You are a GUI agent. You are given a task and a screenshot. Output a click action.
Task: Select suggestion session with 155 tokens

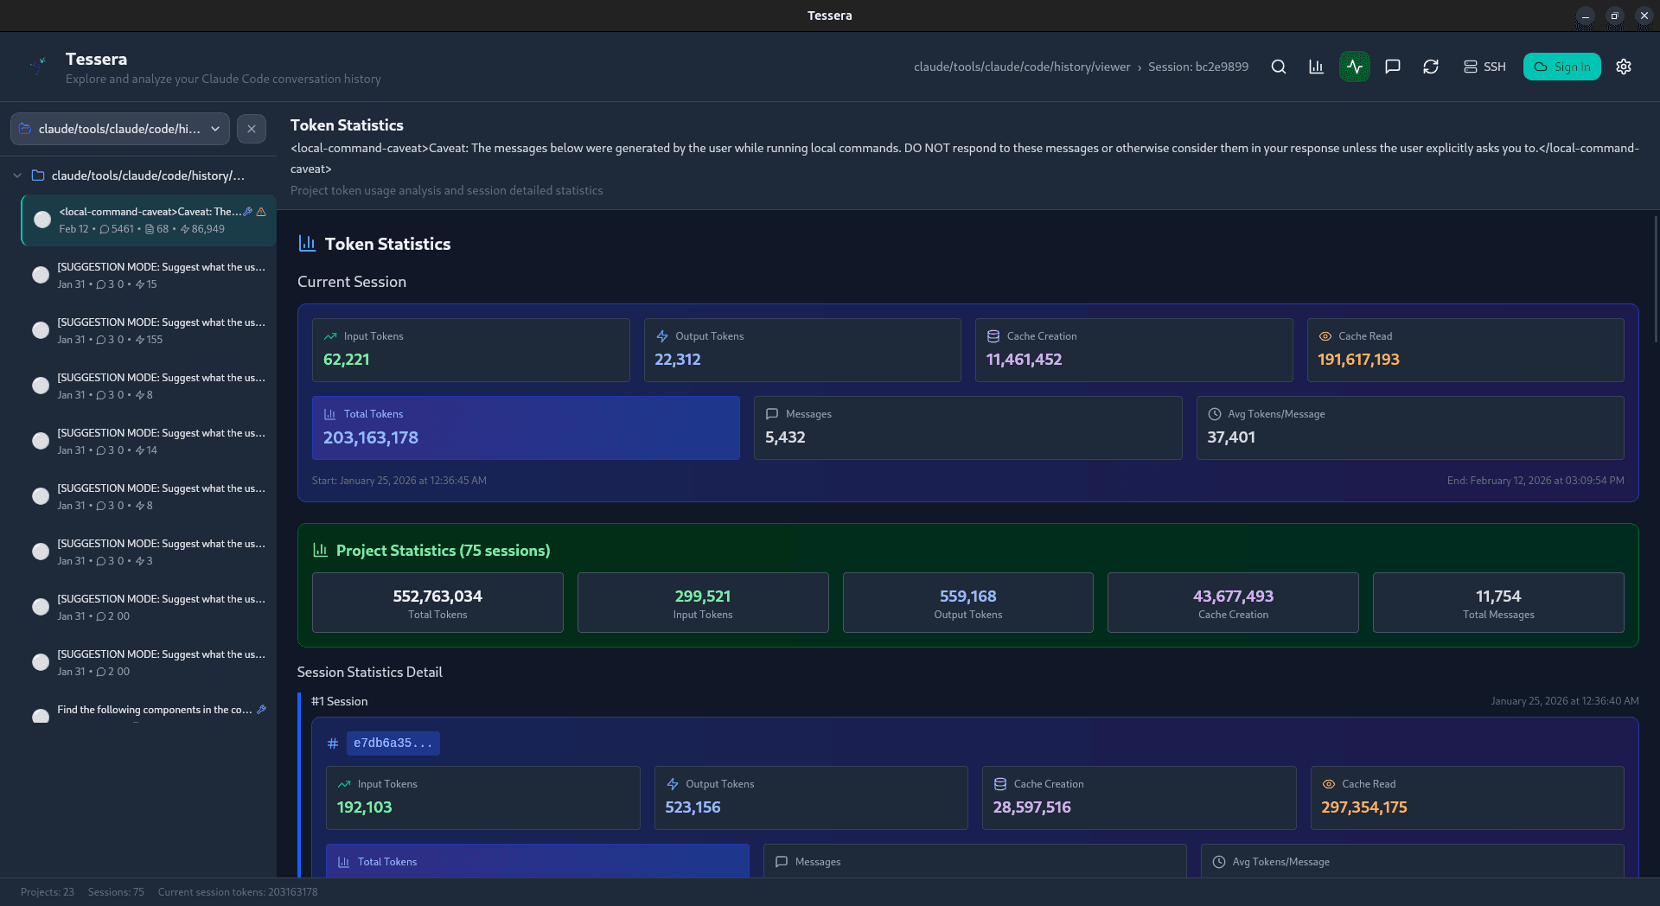coord(149,331)
